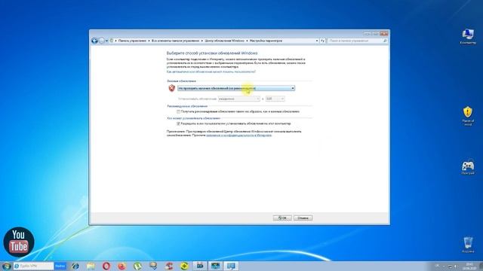Open the disabled install time dropdown
483x271 pixels.
[x=275, y=99]
